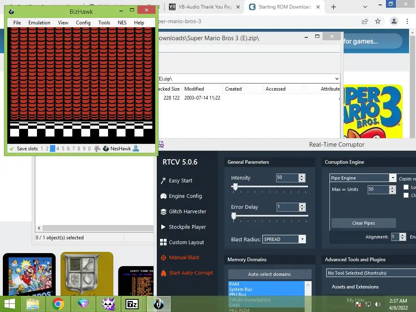Image resolution: width=416 pixels, height=312 pixels.
Task: Click the user profile icon in BizHawk status bar
Action: (136, 149)
